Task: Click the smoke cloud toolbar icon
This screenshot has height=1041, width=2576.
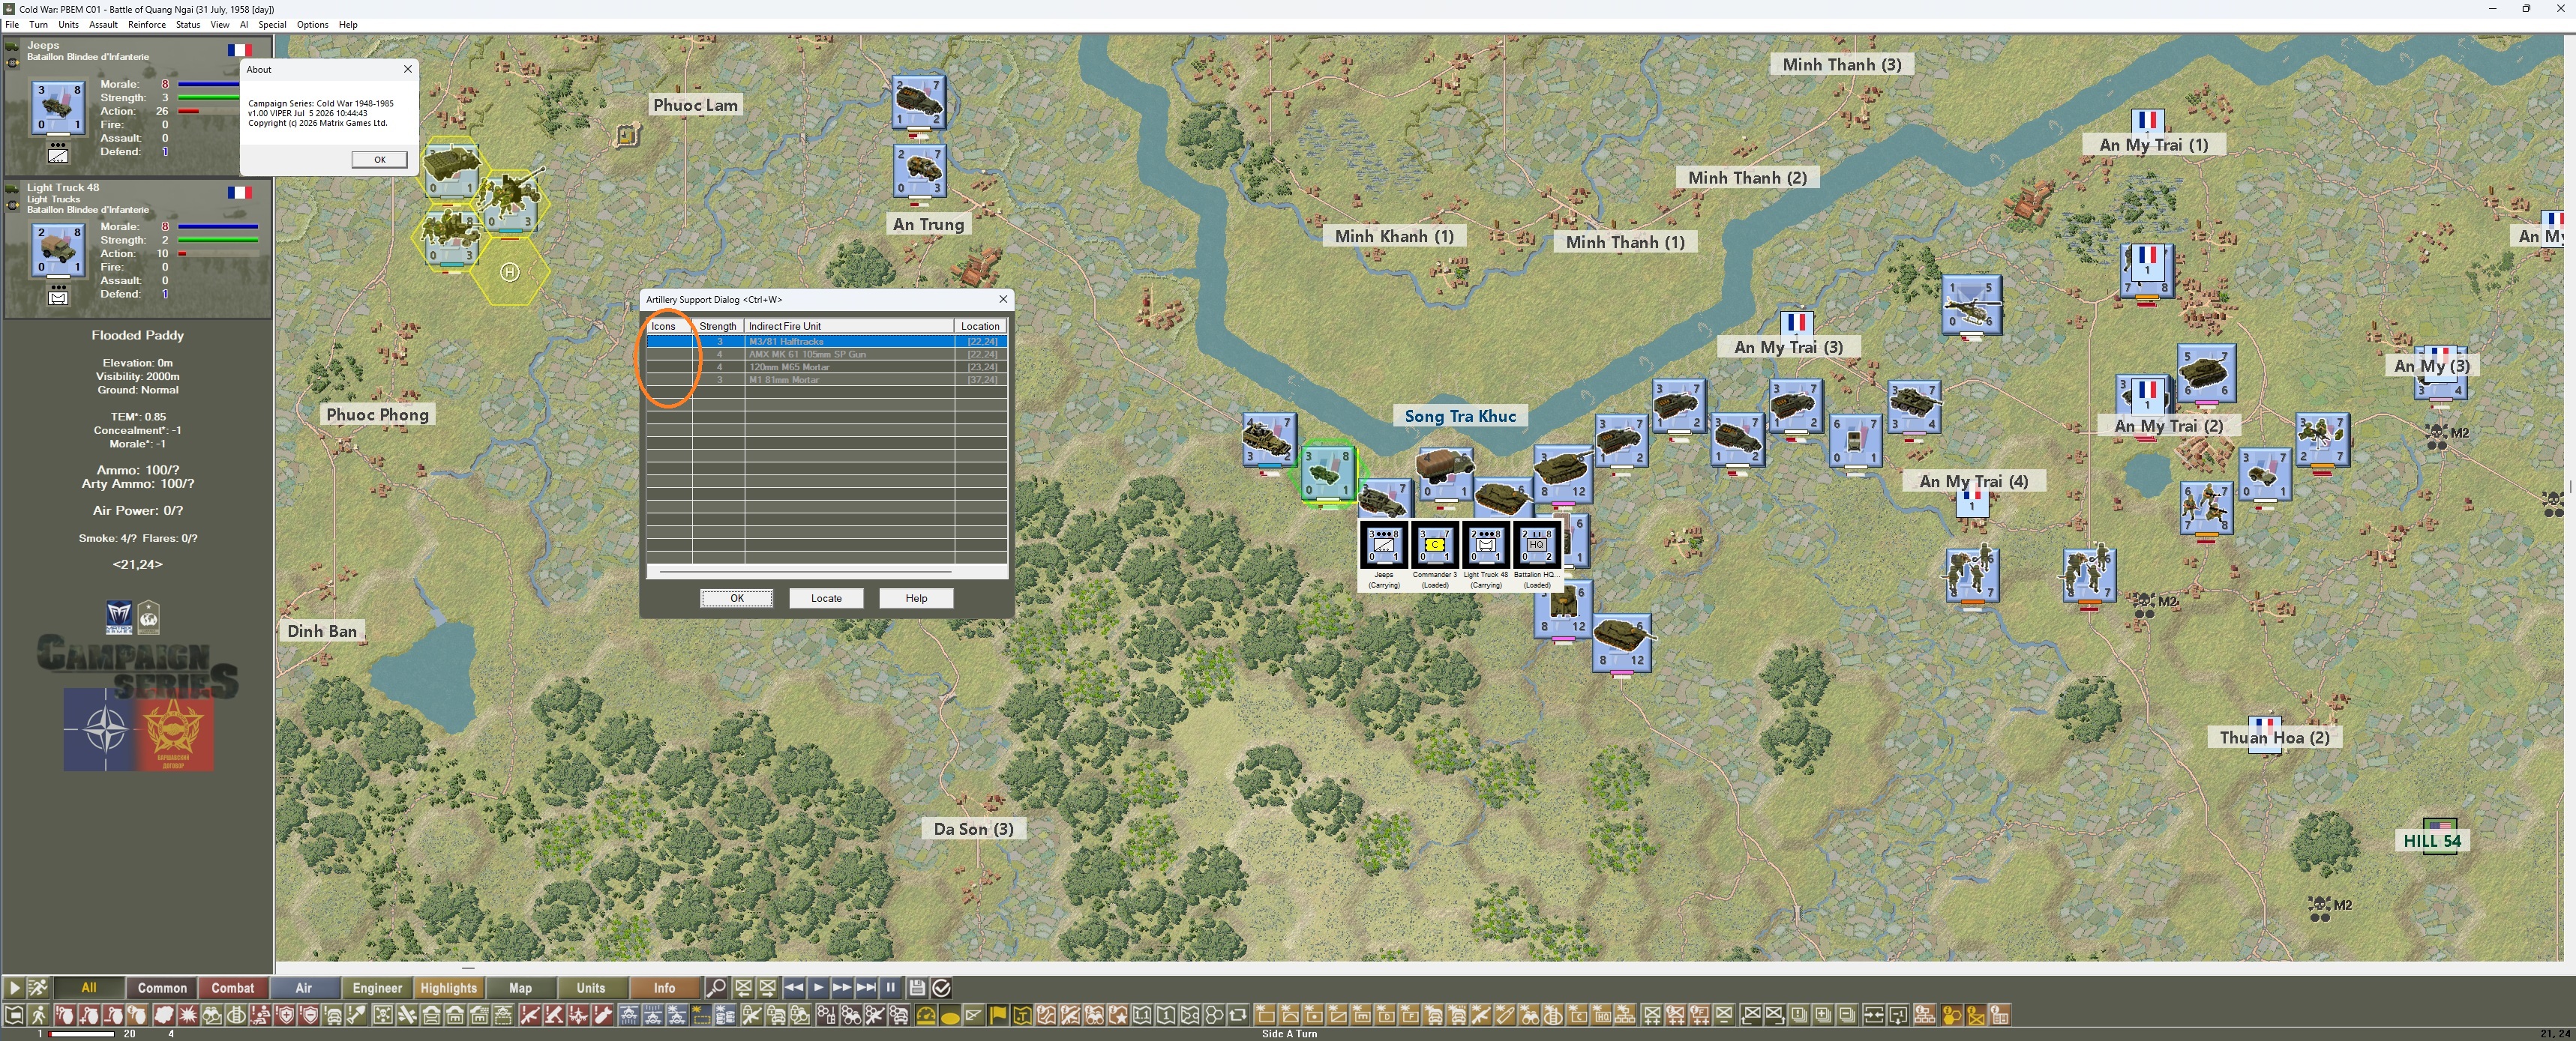Action: coord(163,1015)
